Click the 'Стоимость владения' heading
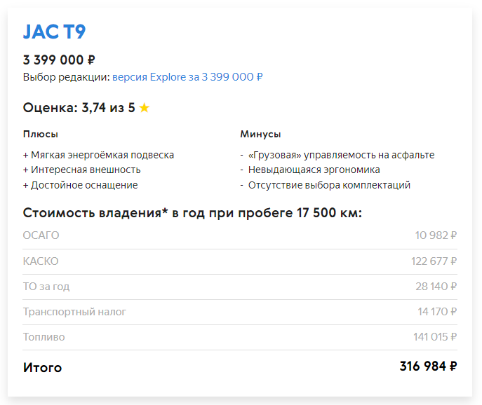The width and height of the screenshot is (482, 405). click(192, 213)
